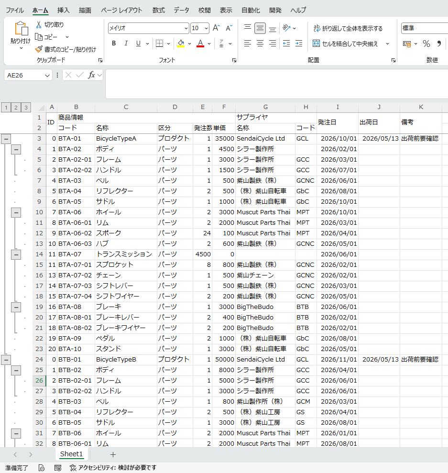Click the accounting number format icon
Viewport: 448px width, 473px height.
407,44
